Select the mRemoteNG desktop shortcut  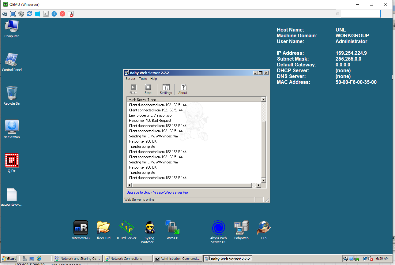(81, 230)
